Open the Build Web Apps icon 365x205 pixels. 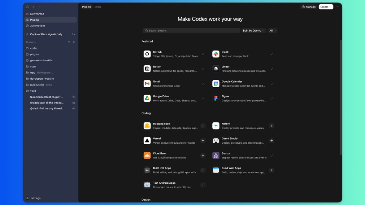pyautogui.click(x=216, y=170)
